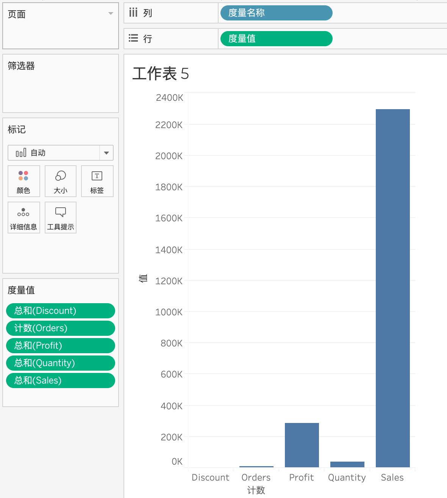This screenshot has width=447, height=498.
Task: Open the 颜色 (Color) mark property
Action: pyautogui.click(x=23, y=181)
